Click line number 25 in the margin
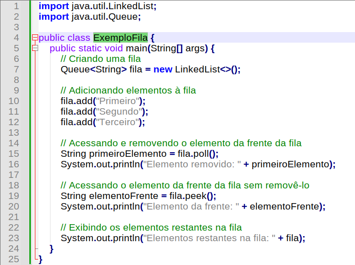Viewport: 355px width, 265px height. pos(14,259)
